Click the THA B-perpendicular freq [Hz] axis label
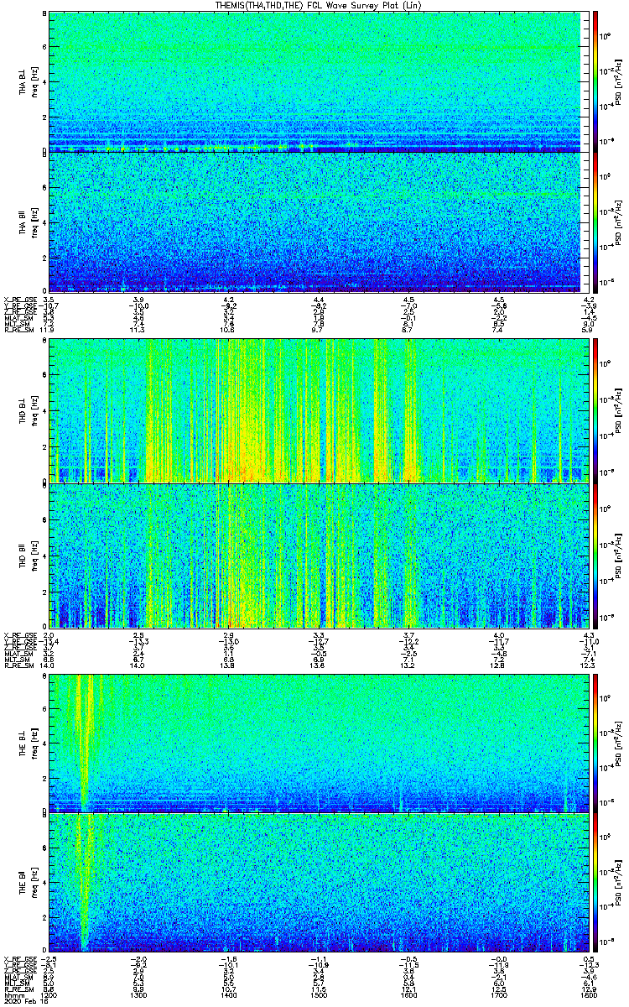This screenshot has height=1007, width=629. point(34,81)
